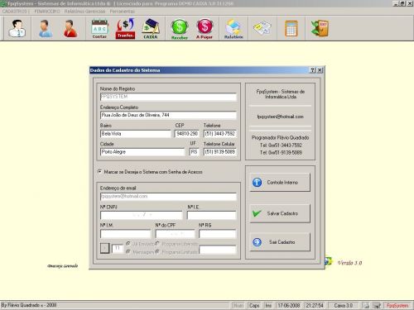
Task: Click the Cidade field with Porto Alegre
Action: coord(142,152)
